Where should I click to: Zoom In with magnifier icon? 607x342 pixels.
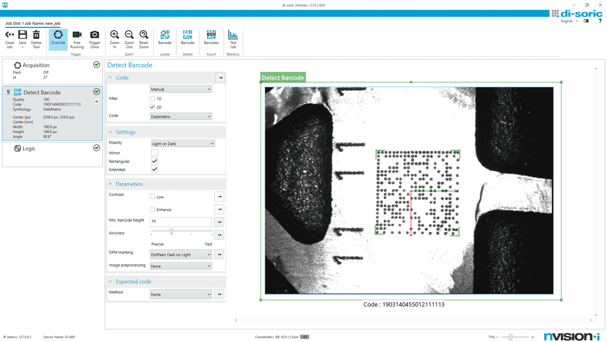(114, 35)
